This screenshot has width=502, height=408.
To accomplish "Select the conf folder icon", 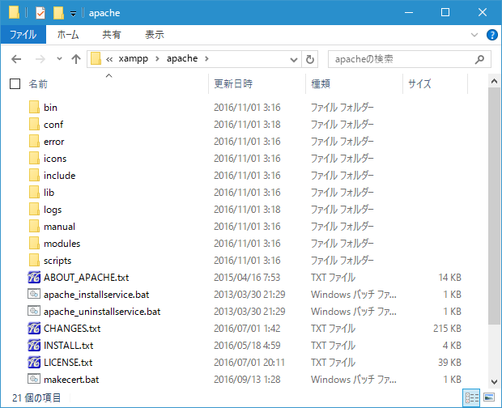I will (34, 124).
